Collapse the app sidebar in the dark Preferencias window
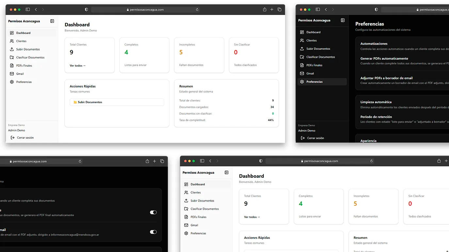This screenshot has height=252, width=449. 343,20
